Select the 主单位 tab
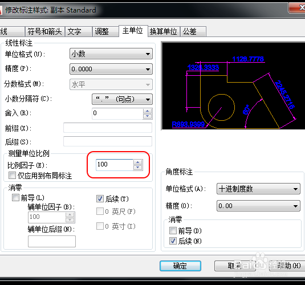 pyautogui.click(x=133, y=31)
